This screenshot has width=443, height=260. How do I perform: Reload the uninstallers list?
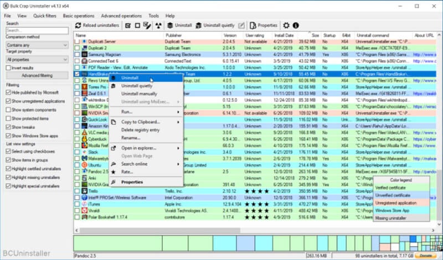[x=97, y=25]
